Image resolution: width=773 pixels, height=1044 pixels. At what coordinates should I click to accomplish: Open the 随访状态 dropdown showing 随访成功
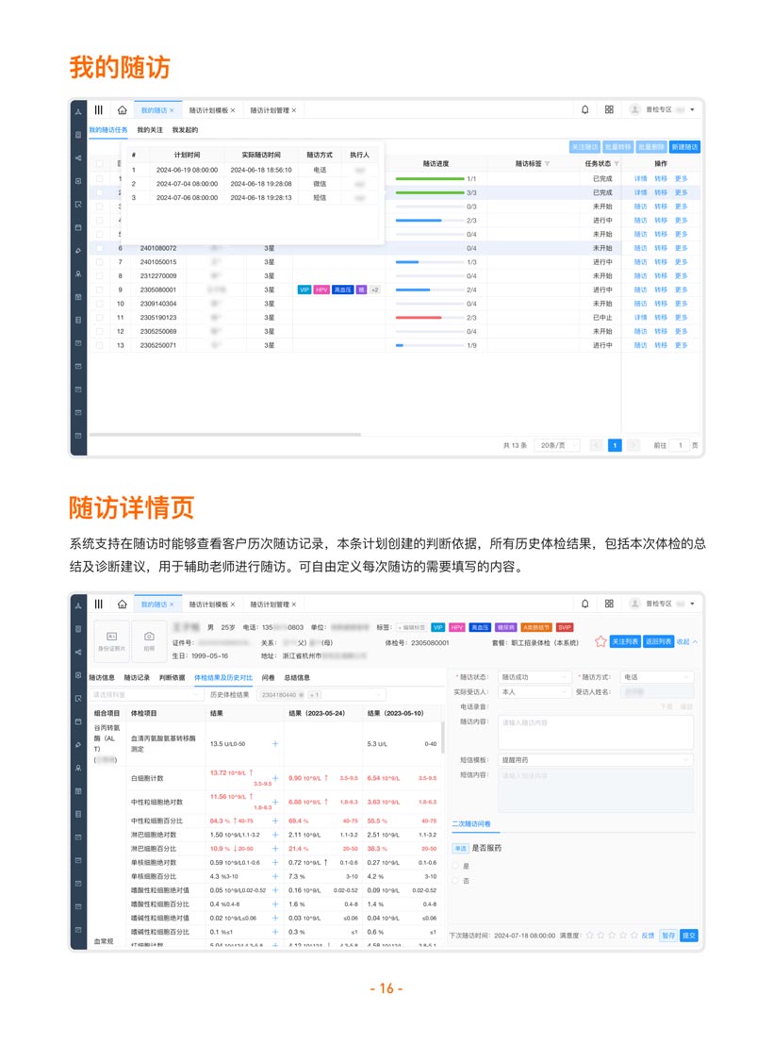(x=534, y=677)
